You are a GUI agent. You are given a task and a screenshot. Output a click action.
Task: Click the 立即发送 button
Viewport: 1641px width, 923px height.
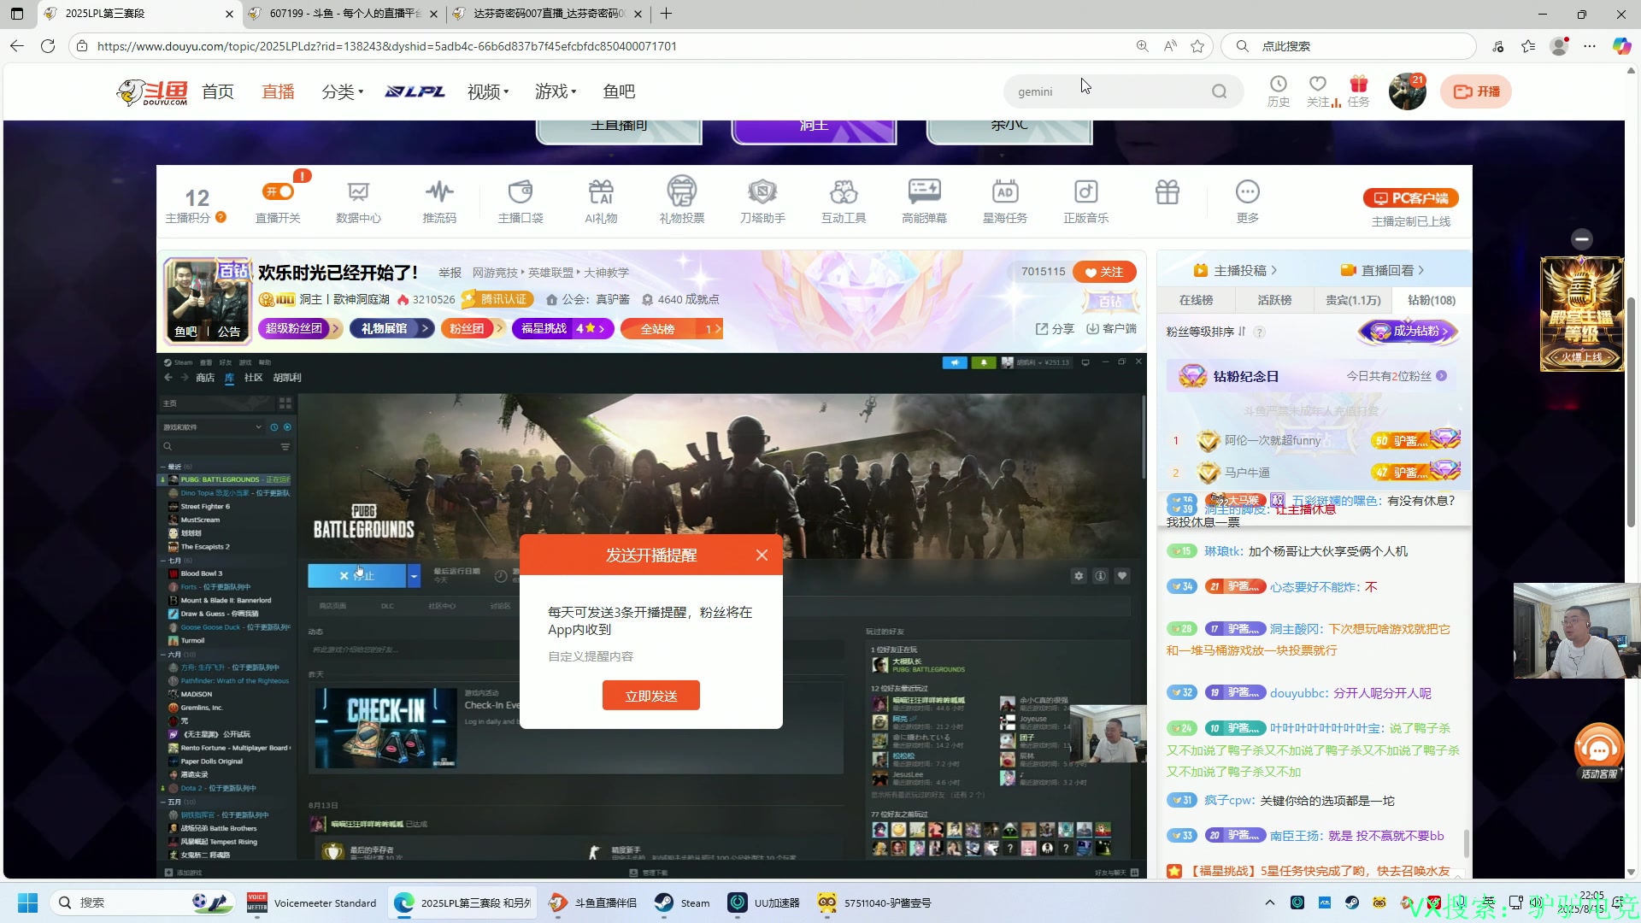pyautogui.click(x=651, y=696)
